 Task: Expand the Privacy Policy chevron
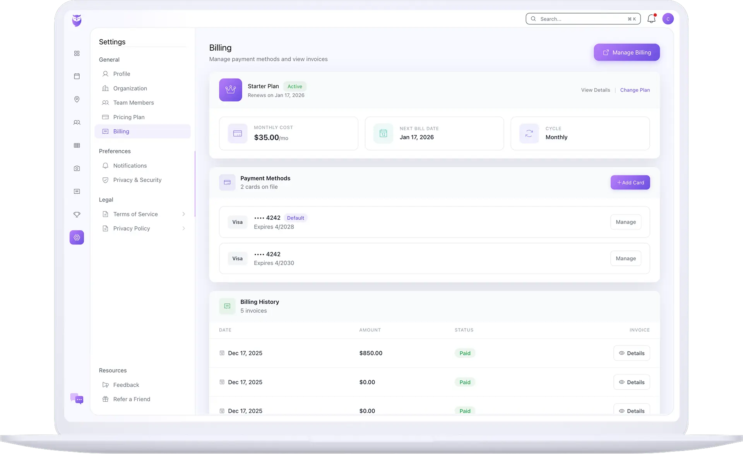coord(183,229)
